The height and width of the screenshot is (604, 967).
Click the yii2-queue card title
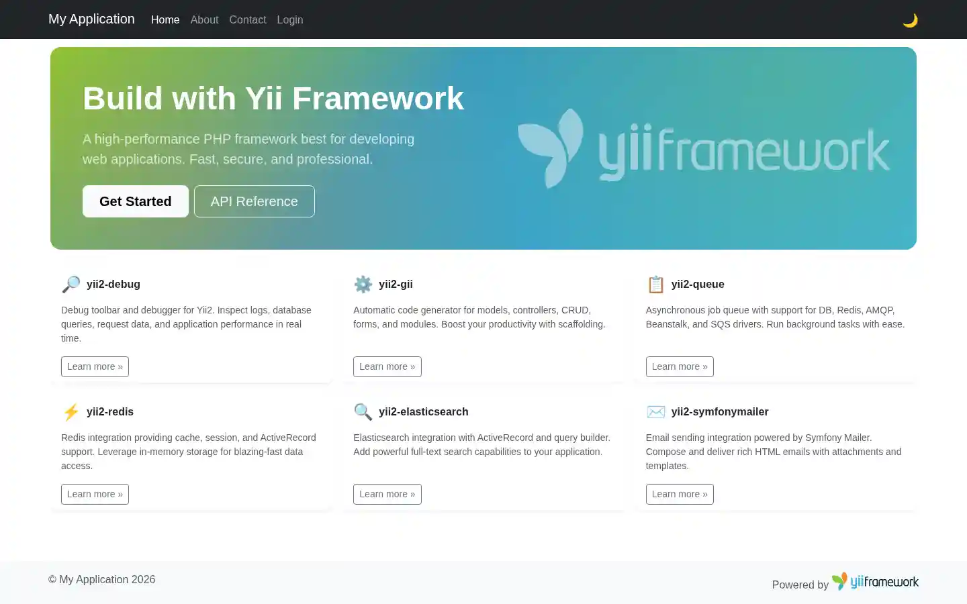(x=698, y=285)
